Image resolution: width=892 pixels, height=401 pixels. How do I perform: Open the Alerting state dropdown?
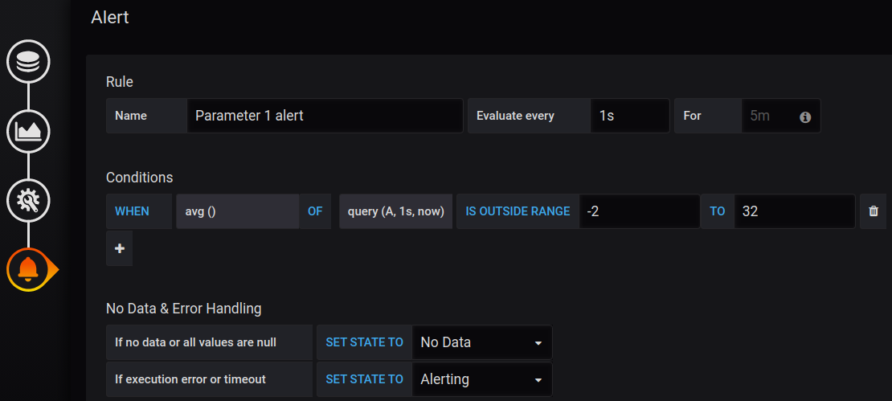[482, 379]
